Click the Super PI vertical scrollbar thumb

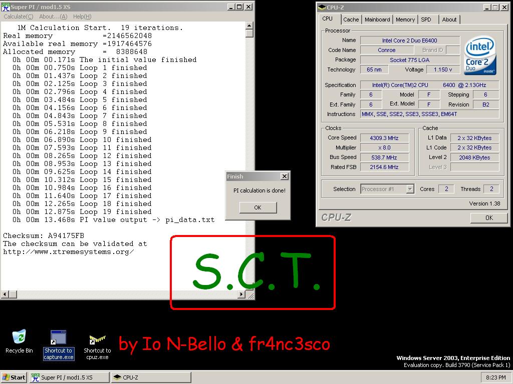click(x=249, y=33)
